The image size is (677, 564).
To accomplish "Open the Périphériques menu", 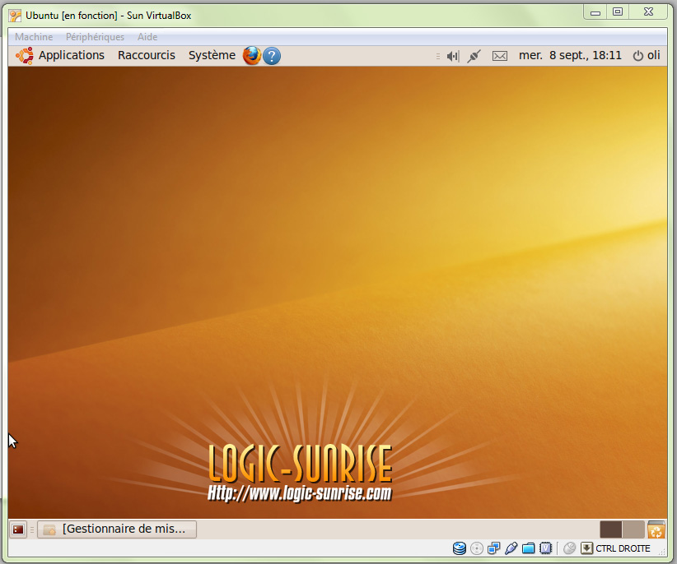I will tap(95, 37).
